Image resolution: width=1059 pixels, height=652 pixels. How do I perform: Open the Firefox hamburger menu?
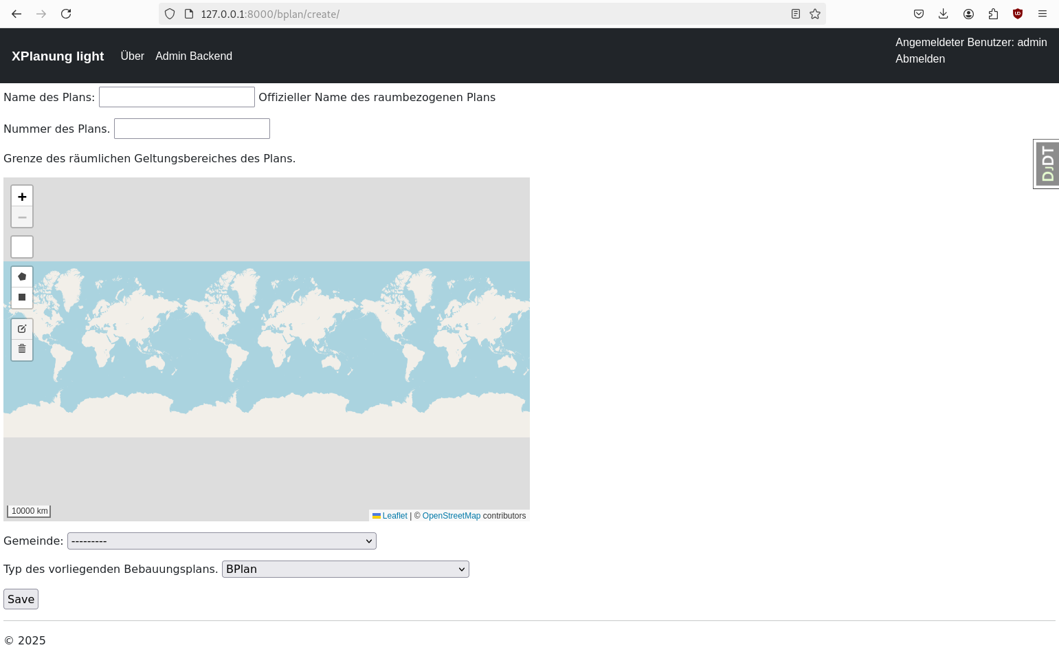[1043, 14]
